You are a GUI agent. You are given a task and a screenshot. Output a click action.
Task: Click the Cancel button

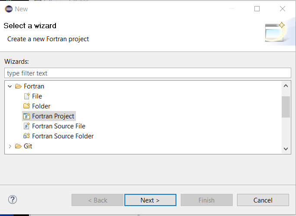click(263, 200)
